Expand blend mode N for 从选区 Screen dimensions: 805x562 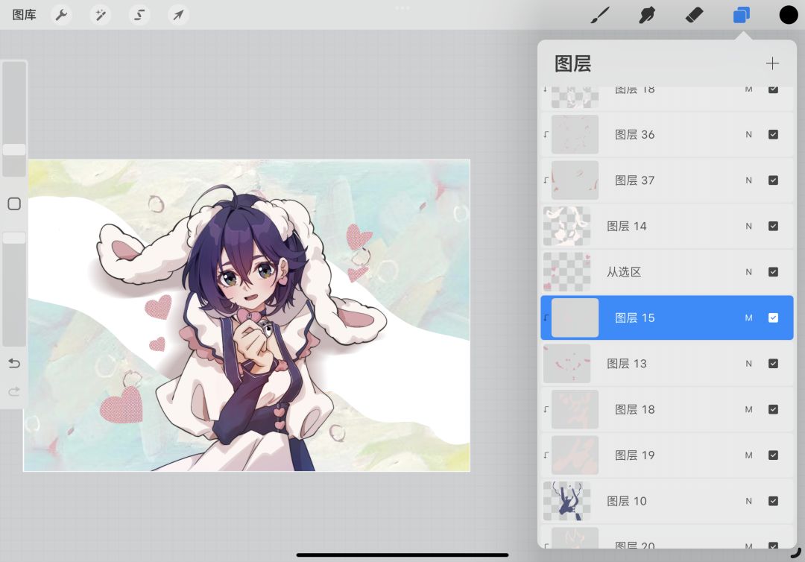(748, 272)
